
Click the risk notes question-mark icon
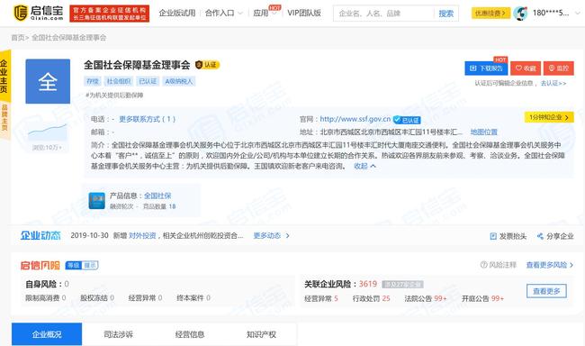click(x=483, y=265)
